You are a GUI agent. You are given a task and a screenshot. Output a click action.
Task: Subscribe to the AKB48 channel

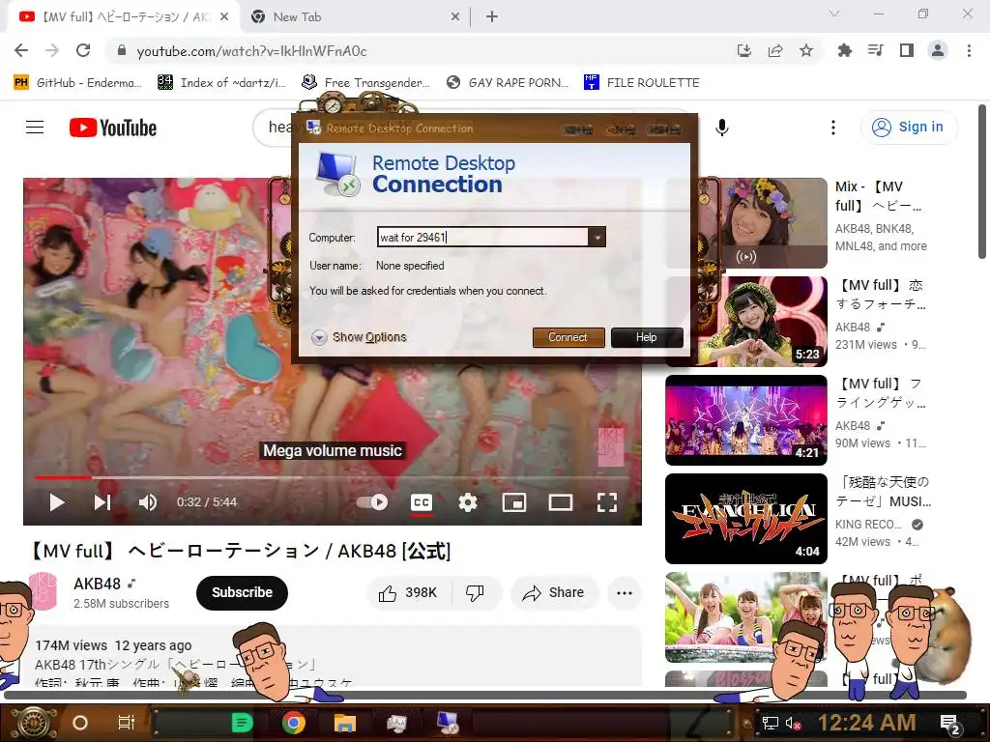click(x=242, y=592)
